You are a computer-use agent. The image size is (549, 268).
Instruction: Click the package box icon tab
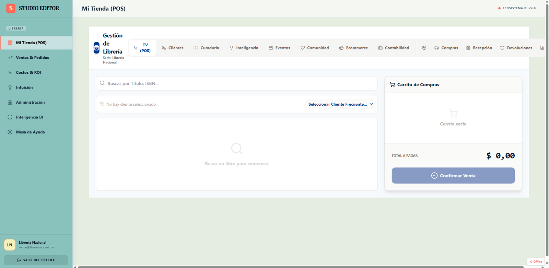coord(424,48)
